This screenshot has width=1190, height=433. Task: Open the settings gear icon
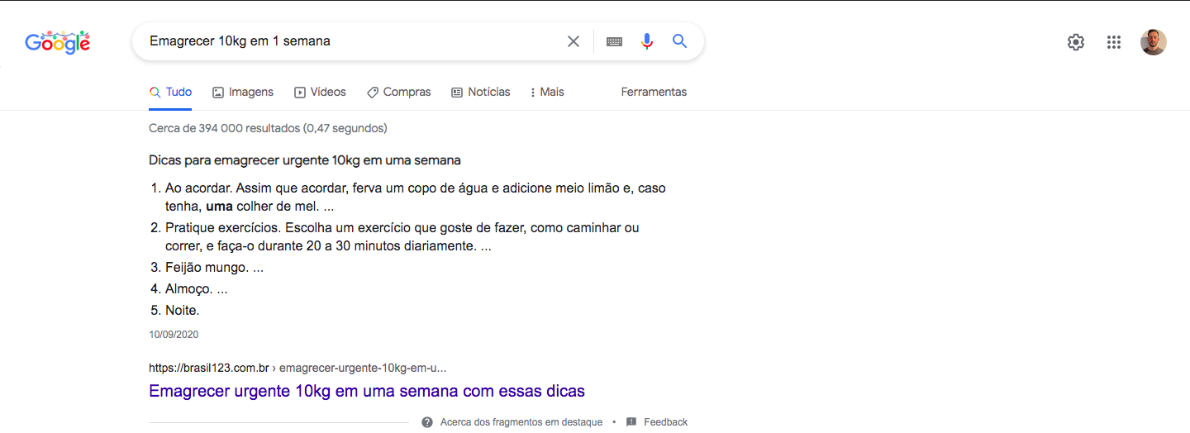click(1076, 42)
